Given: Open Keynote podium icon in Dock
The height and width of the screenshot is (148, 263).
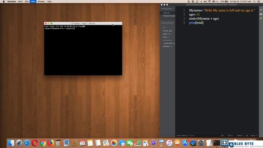Looking at the screenshot, I should [161, 143].
